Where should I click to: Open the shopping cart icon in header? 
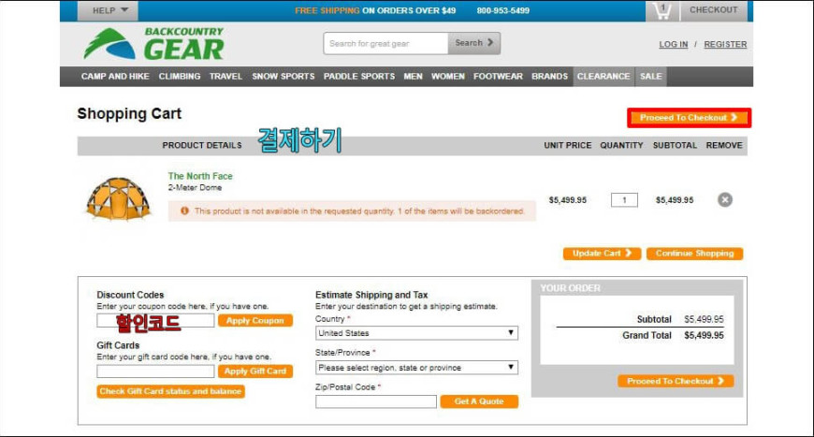(x=661, y=10)
